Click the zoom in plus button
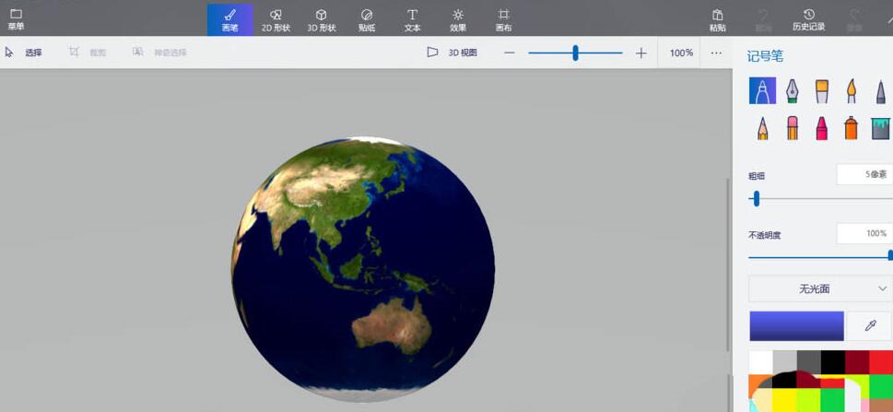This screenshot has width=893, height=412. tap(641, 53)
